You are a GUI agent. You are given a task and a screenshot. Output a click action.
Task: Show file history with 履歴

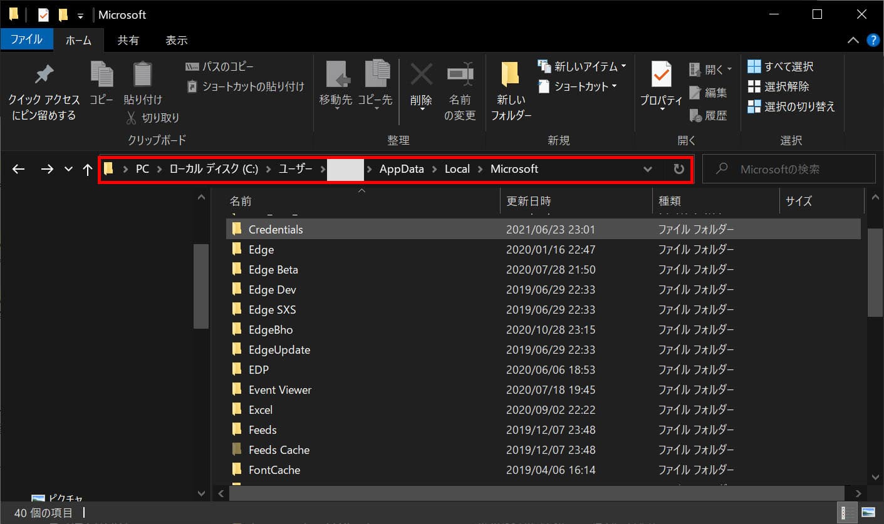point(709,115)
